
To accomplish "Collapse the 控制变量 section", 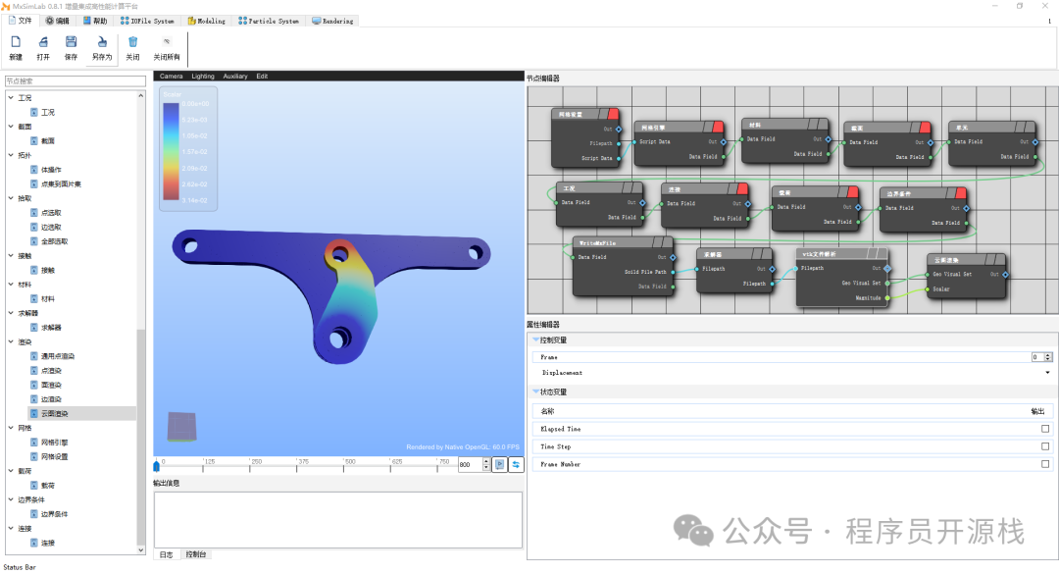I will click(536, 339).
